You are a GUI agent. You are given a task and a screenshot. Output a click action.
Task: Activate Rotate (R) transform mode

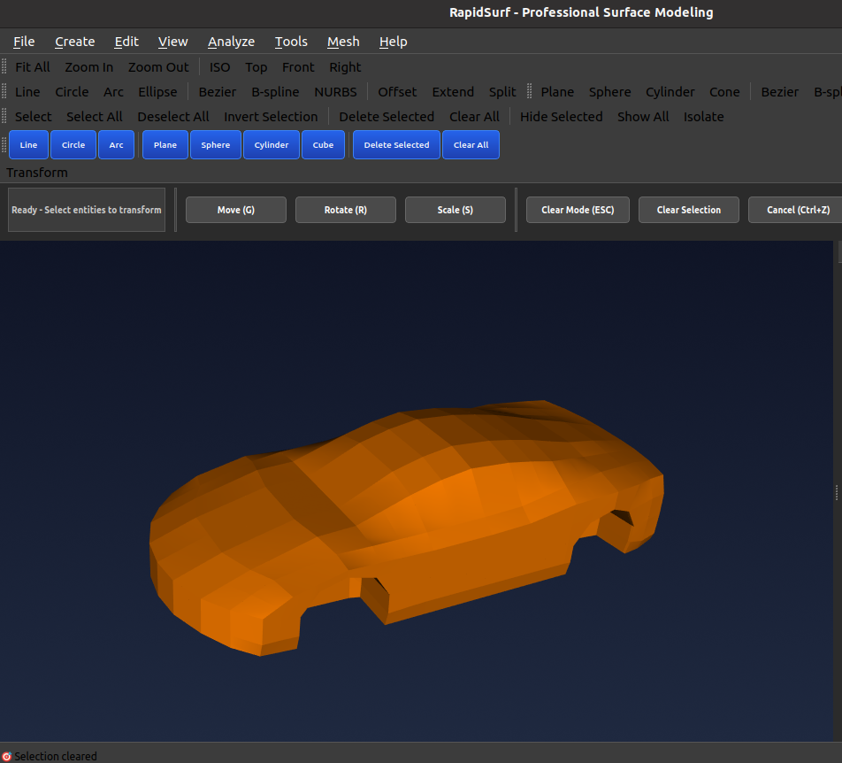(345, 210)
